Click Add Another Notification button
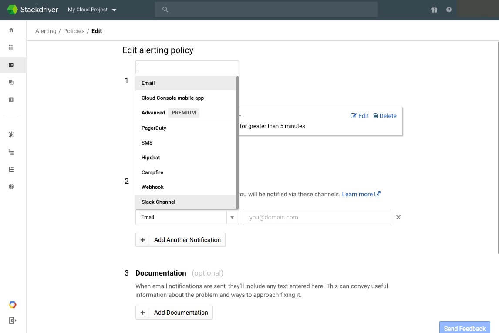This screenshot has width=499, height=333. coord(180,240)
